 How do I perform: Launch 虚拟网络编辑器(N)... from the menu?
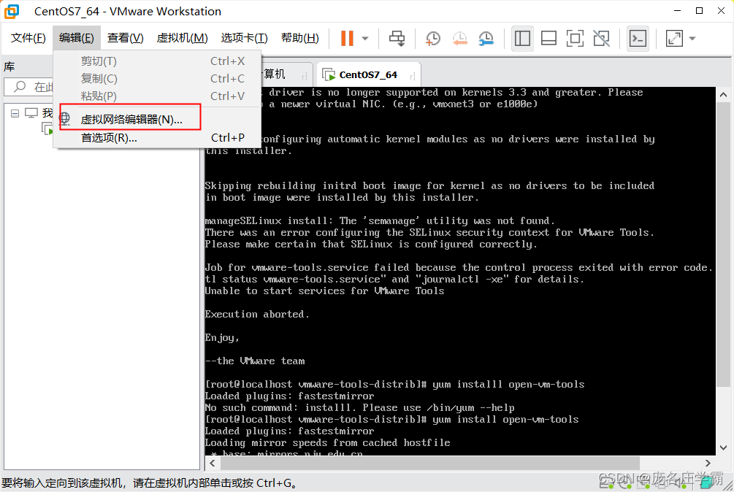(157, 119)
